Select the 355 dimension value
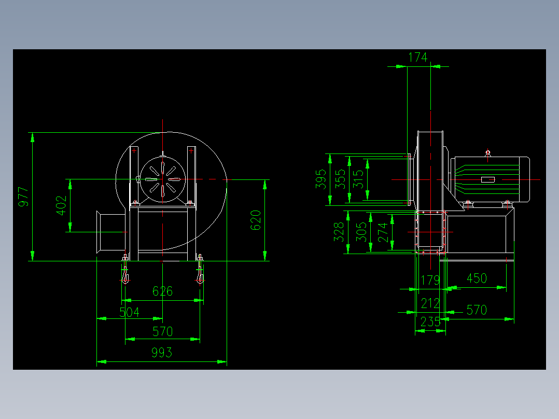 click(x=340, y=179)
